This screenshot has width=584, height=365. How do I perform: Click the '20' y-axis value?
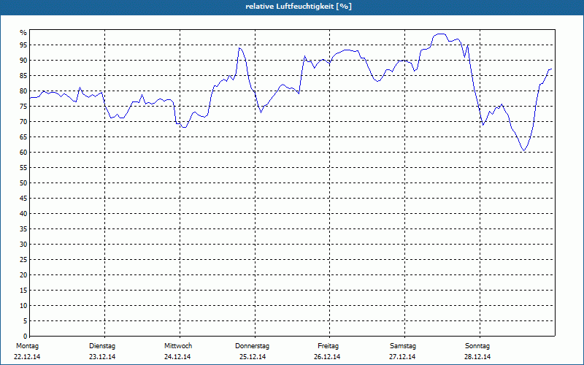coord(23,275)
